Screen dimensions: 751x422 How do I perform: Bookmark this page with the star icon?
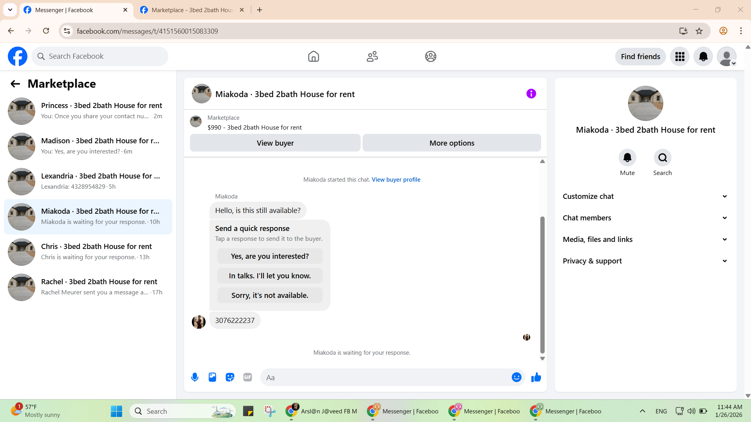pyautogui.click(x=699, y=31)
